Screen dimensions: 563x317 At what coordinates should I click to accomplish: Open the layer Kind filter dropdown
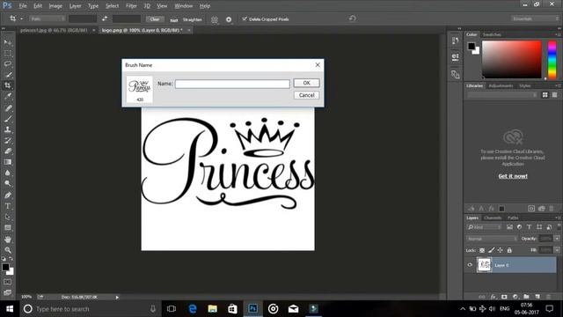click(x=485, y=227)
